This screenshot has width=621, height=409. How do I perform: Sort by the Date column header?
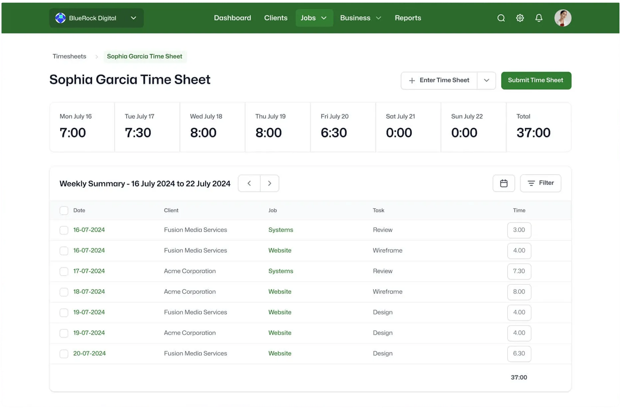79,210
